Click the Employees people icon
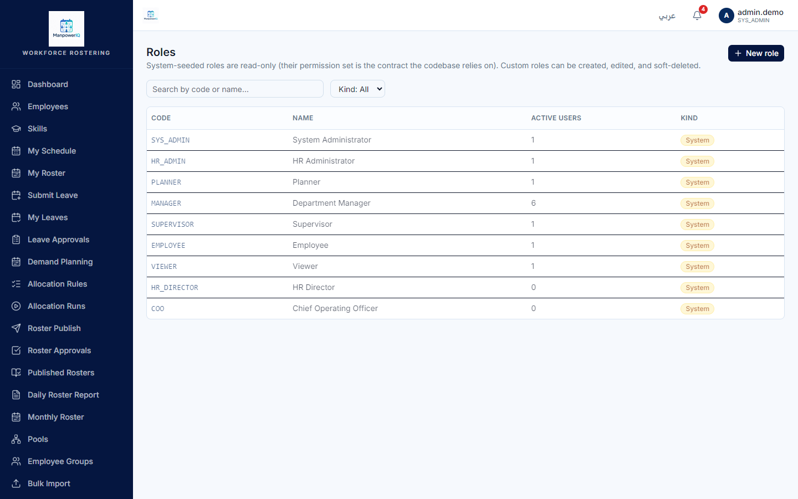798x499 pixels. pos(16,106)
